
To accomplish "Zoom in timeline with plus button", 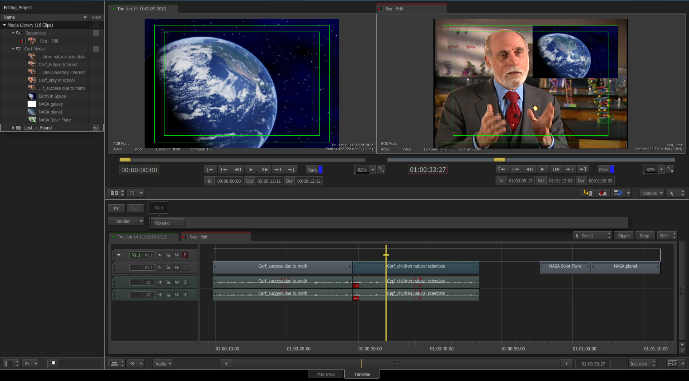I will coord(682,345).
